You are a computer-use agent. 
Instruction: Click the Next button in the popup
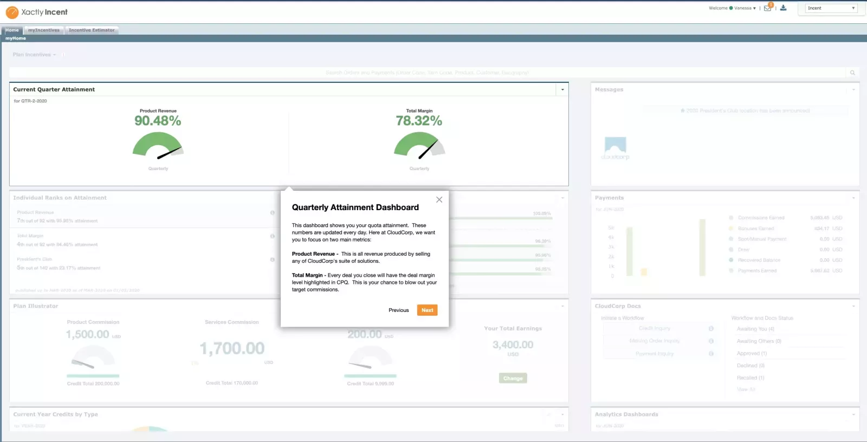pos(428,310)
